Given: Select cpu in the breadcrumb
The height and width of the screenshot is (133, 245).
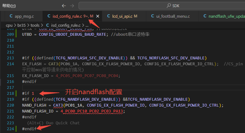Looking at the screenshot, I should click(9, 25).
